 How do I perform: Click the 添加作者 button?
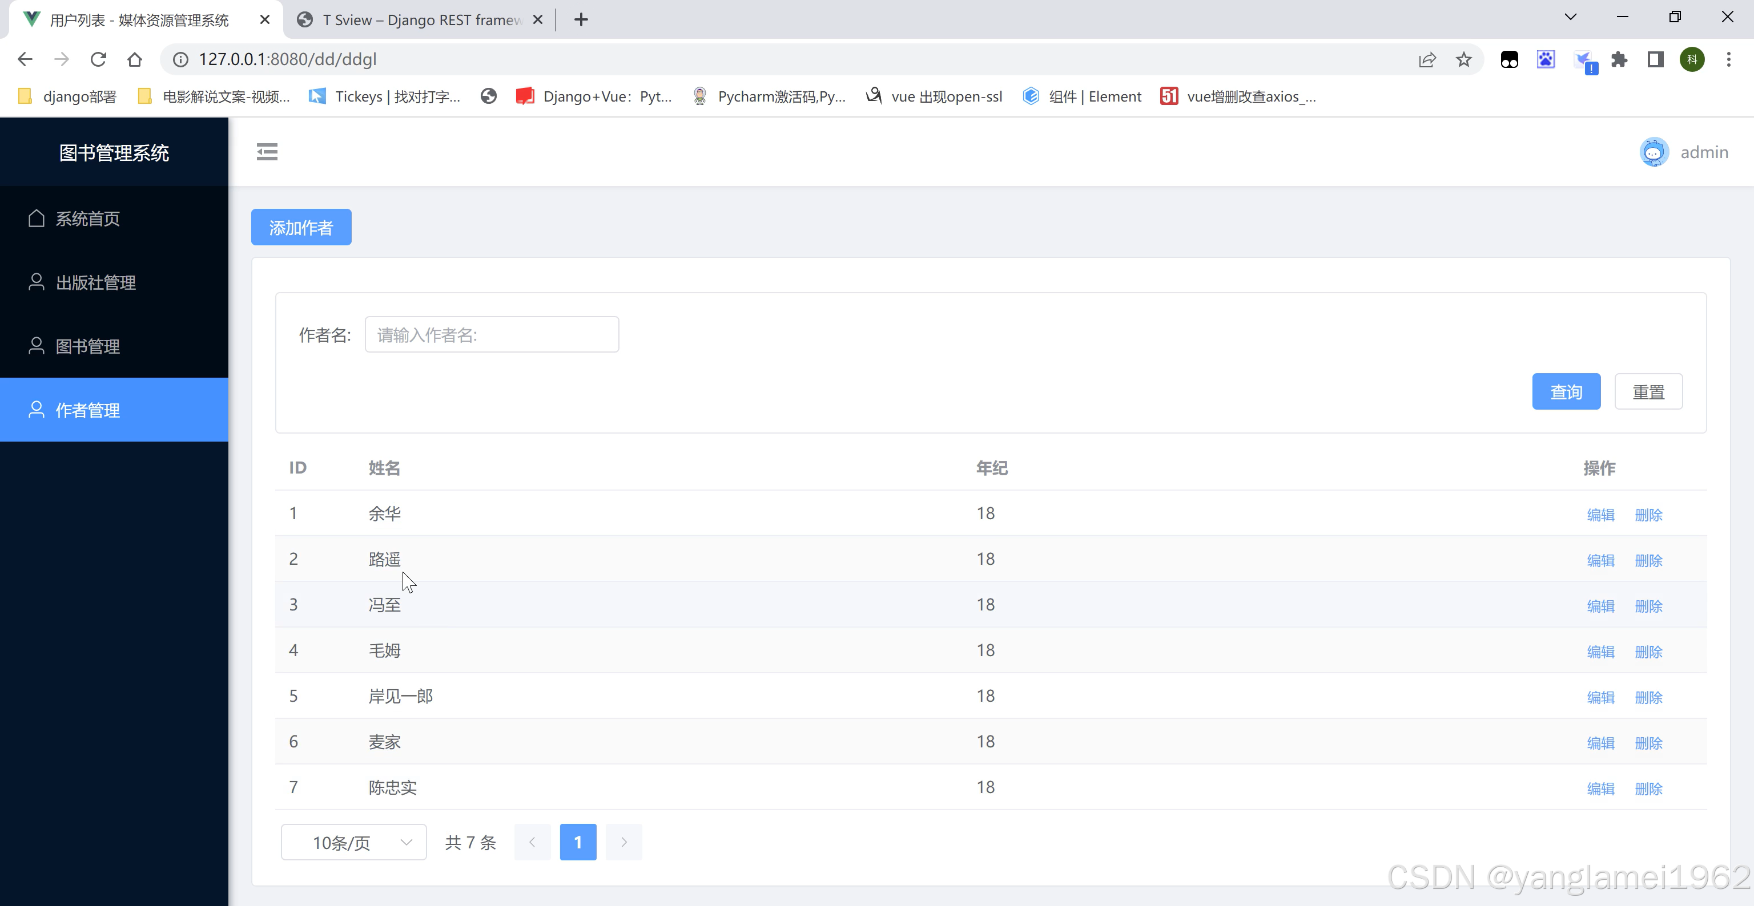tap(300, 226)
